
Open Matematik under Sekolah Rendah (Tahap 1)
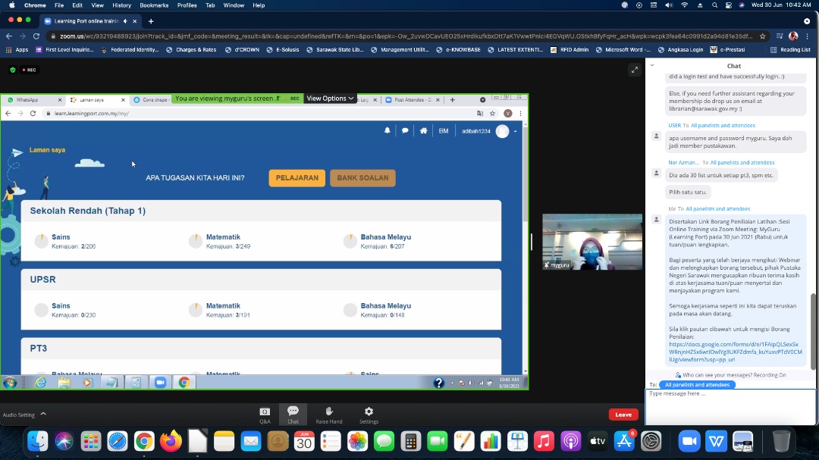click(223, 237)
